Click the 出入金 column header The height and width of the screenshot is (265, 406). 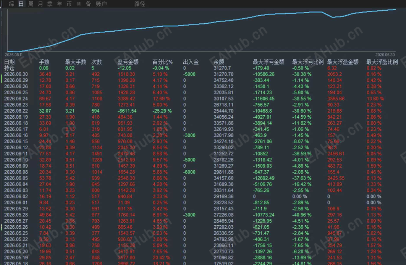[x=191, y=62]
